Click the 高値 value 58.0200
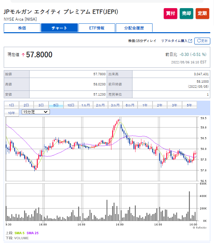This screenshot has height=243, width=214. tap(100, 84)
